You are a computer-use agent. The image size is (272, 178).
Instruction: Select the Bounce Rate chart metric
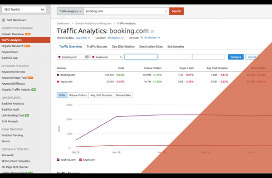(x=123, y=95)
